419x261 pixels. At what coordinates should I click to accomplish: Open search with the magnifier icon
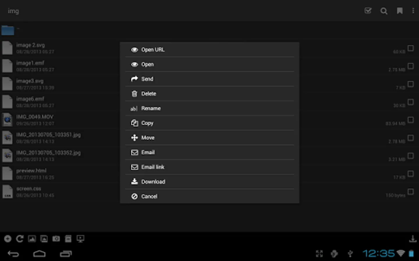tap(384, 11)
